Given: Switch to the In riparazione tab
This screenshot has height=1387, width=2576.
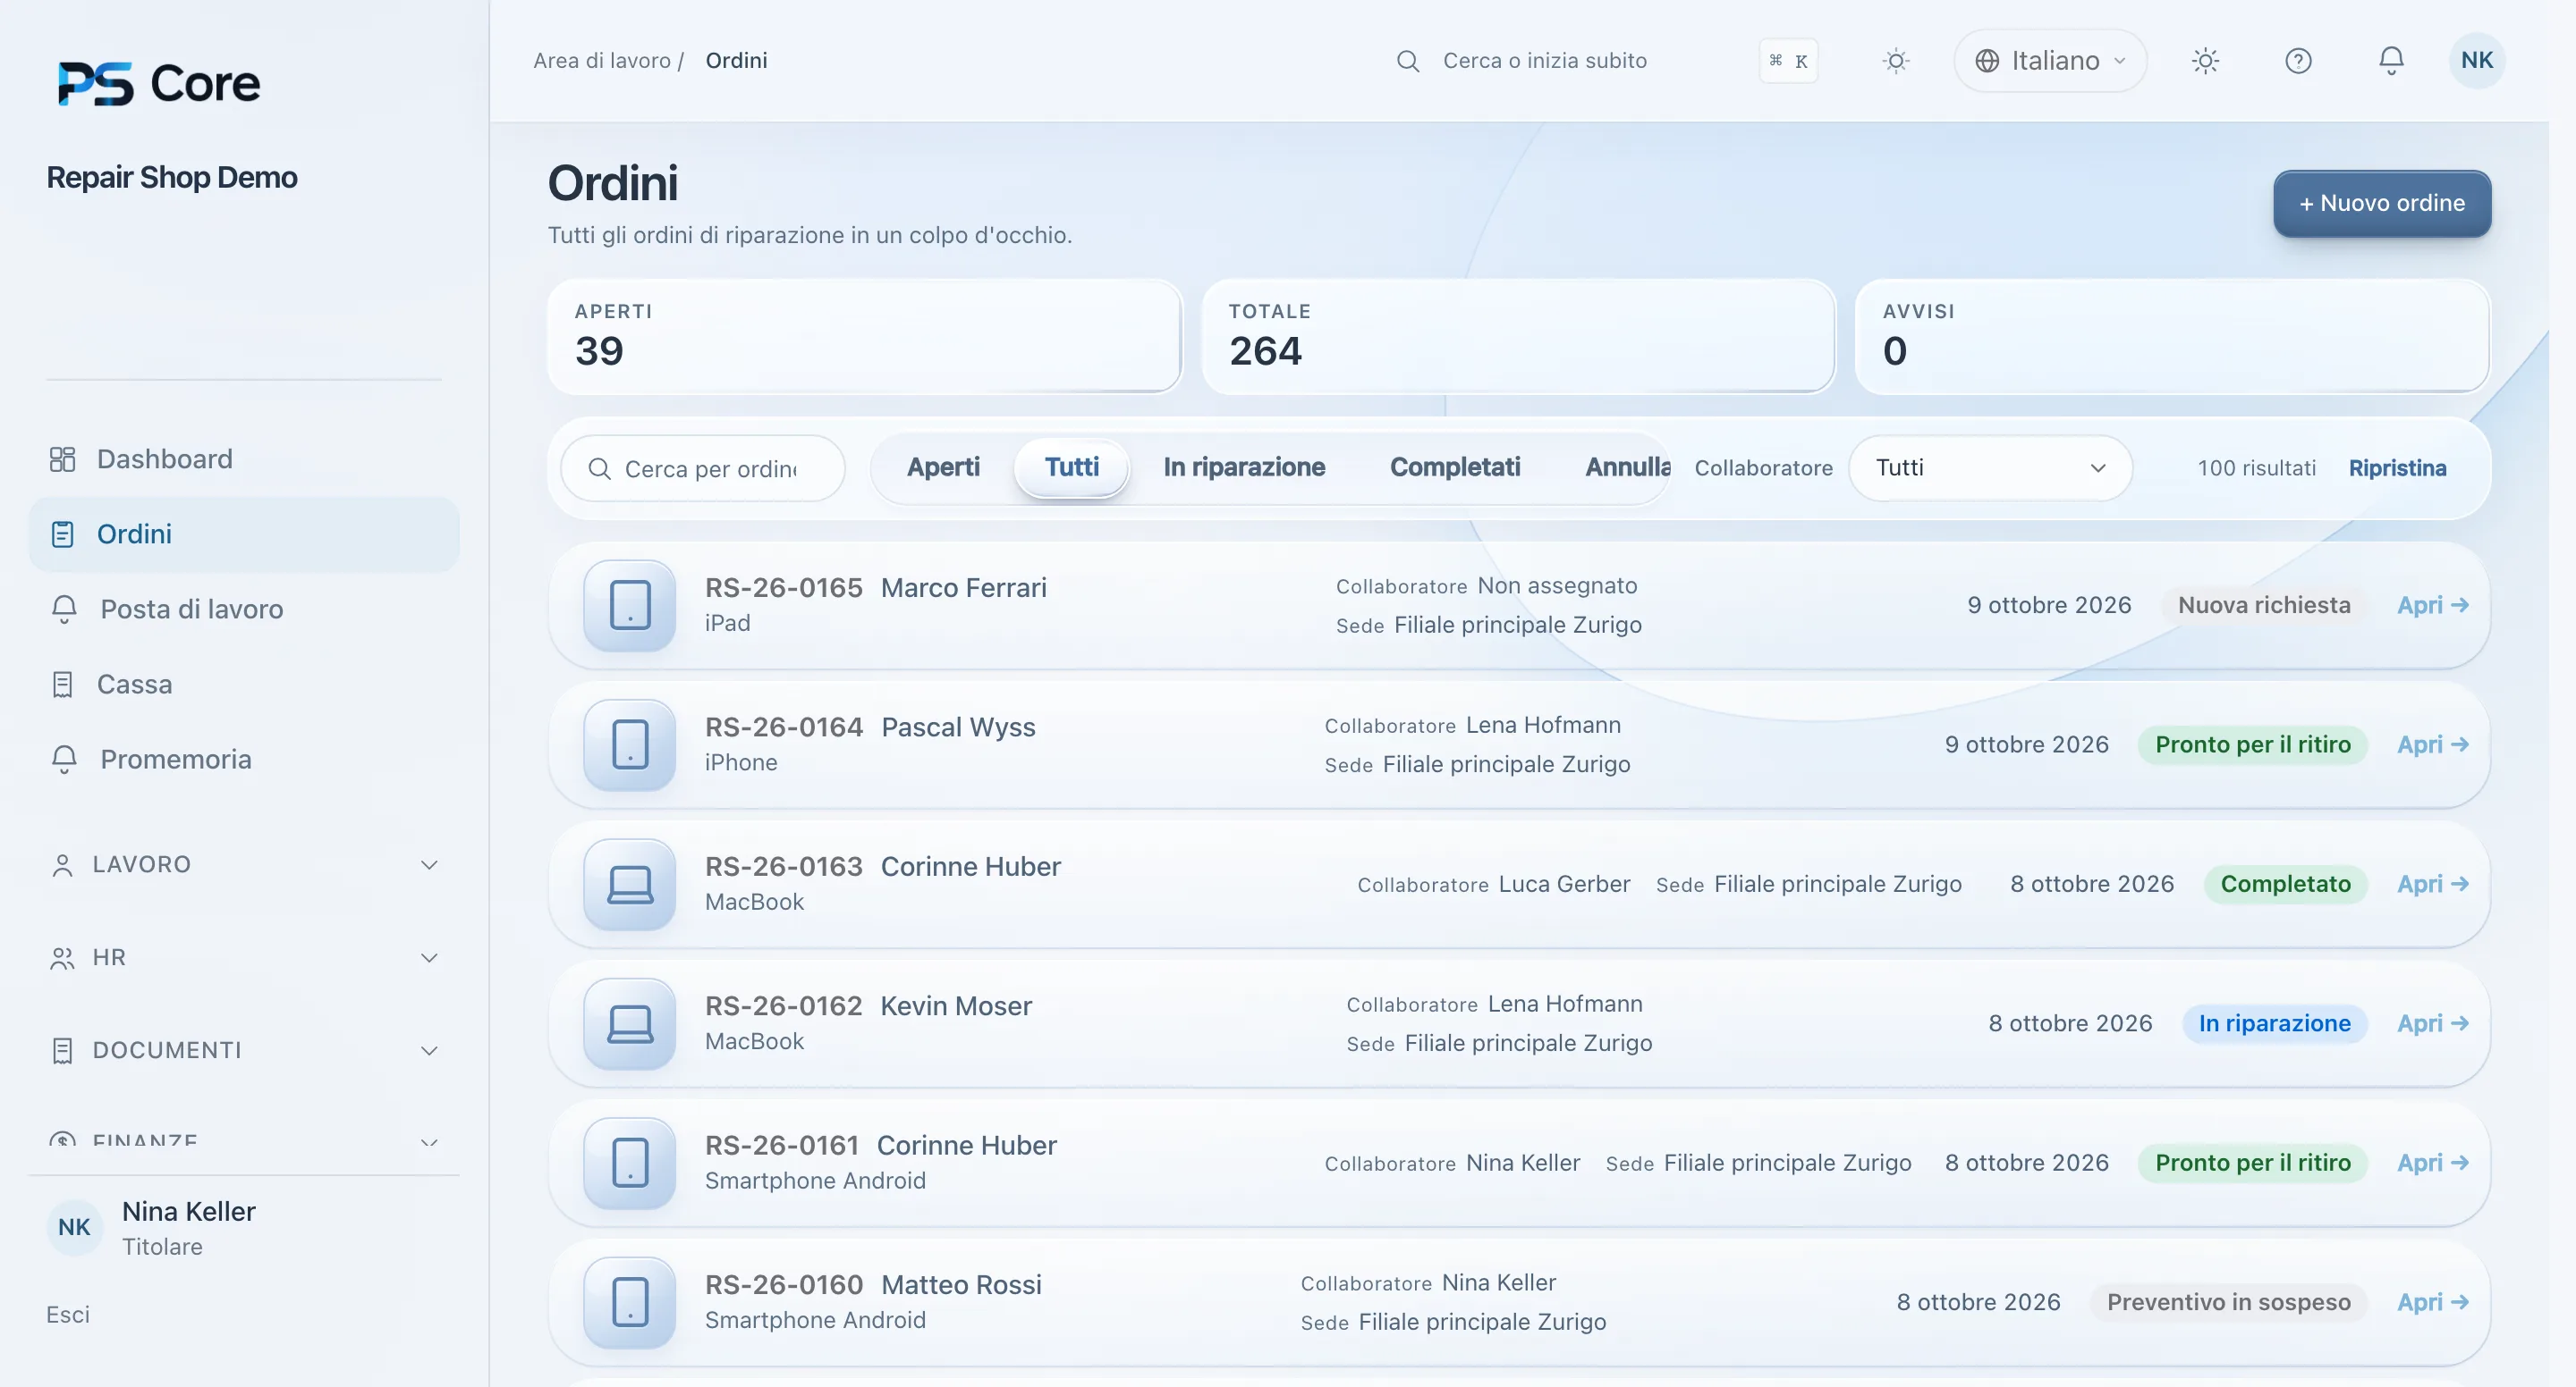Looking at the screenshot, I should 1244,467.
